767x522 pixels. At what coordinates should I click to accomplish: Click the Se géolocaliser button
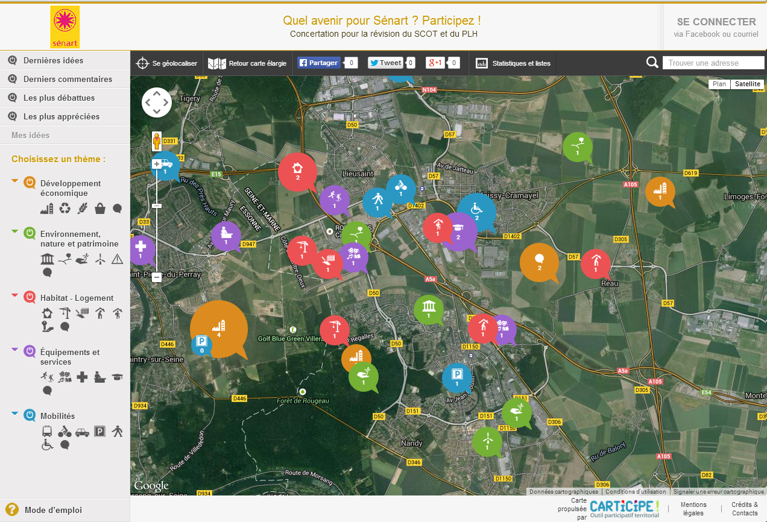tap(167, 63)
